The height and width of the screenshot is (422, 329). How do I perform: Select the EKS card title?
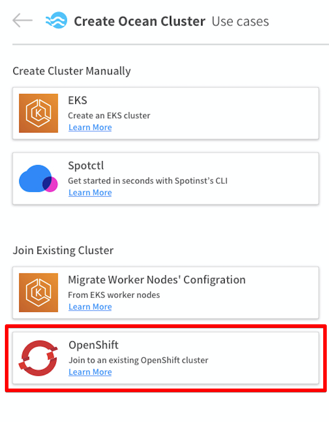click(78, 101)
